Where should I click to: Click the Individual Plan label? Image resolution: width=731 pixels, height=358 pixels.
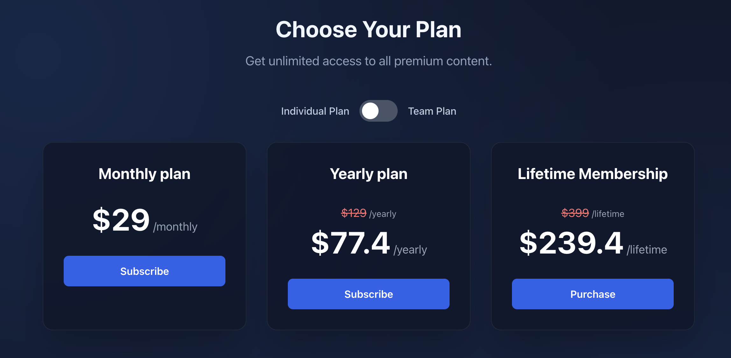click(315, 111)
